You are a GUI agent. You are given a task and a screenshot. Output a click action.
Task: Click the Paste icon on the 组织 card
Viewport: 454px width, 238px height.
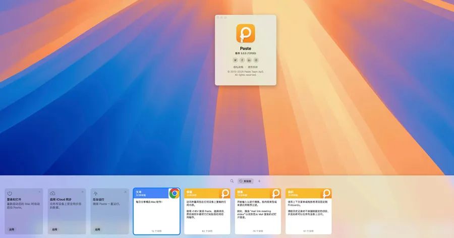[x=326, y=194]
